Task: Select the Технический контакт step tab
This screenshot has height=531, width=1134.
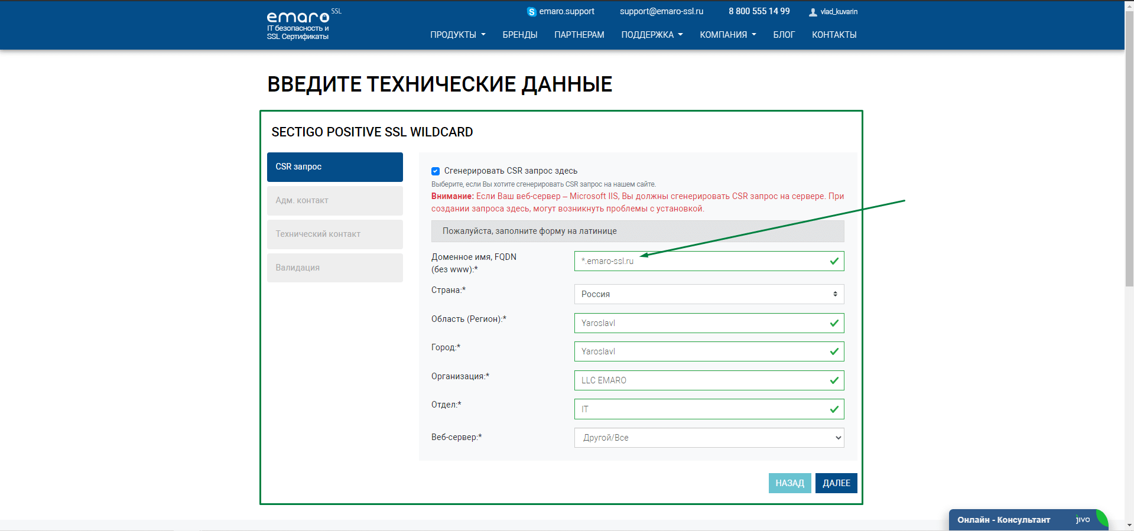Action: tap(335, 234)
